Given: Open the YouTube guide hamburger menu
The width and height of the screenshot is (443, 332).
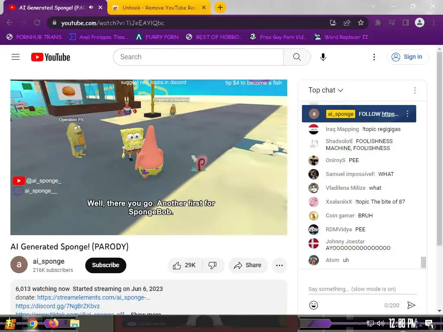Looking at the screenshot, I should (x=16, y=57).
